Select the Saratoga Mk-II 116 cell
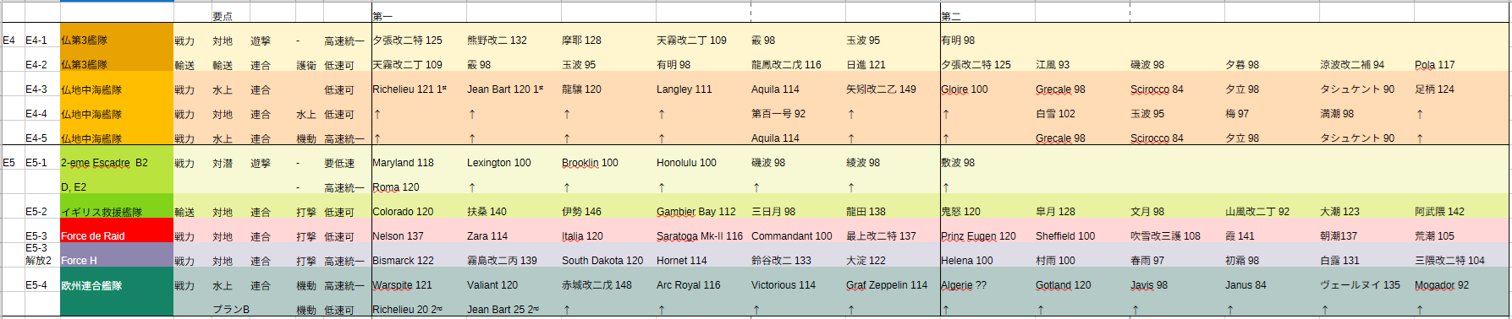The image size is (1512, 319). [x=702, y=236]
